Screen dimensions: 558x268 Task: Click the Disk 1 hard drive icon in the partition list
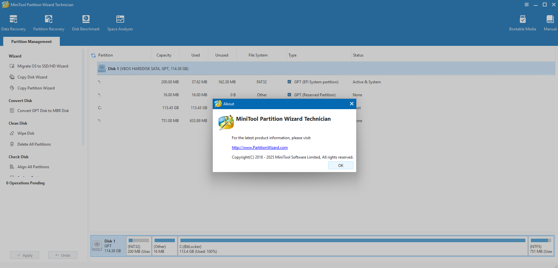[x=102, y=68]
